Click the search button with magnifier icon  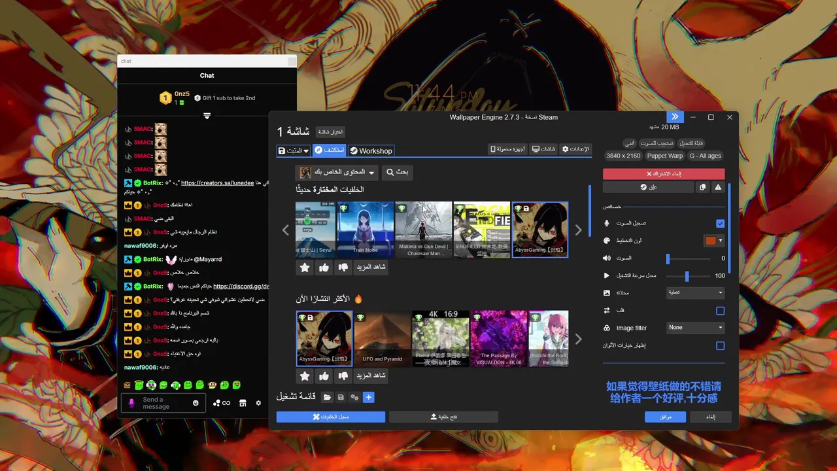(398, 172)
